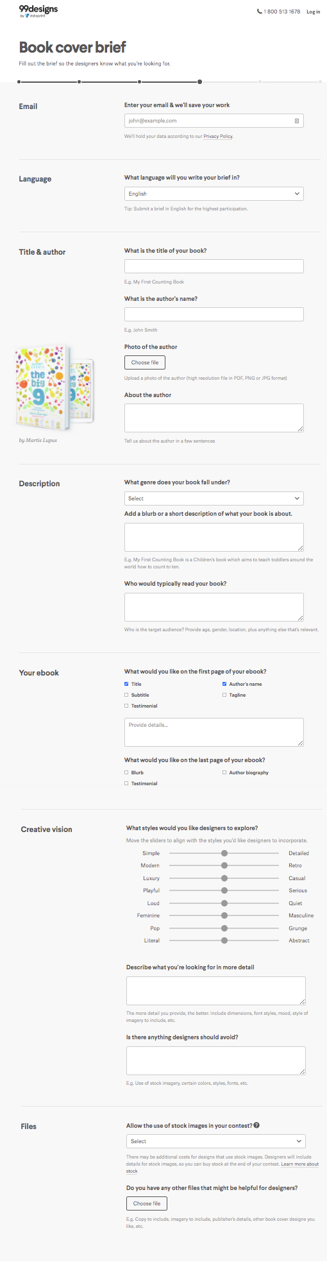
Task: Click the current step dot in progress bar
Action: [x=200, y=82]
